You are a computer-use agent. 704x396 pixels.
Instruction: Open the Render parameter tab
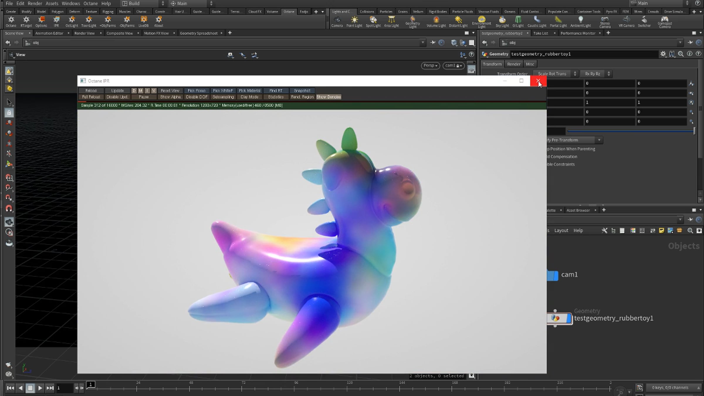coord(514,64)
